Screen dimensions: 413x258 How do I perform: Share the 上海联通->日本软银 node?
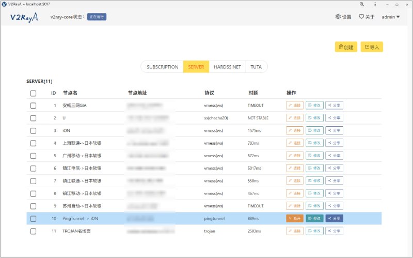334,143
